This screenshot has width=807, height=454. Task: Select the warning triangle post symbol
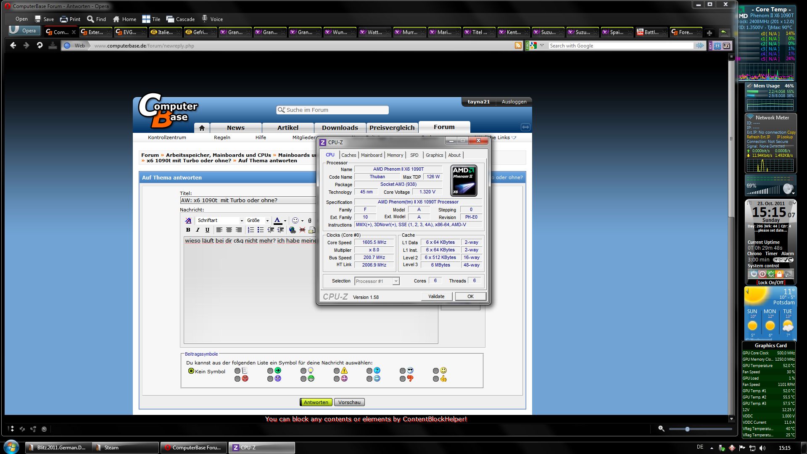click(337, 371)
